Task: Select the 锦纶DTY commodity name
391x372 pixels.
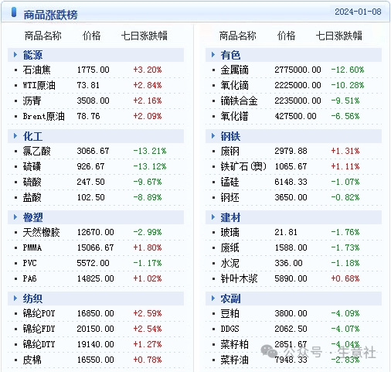Action: [x=39, y=344]
